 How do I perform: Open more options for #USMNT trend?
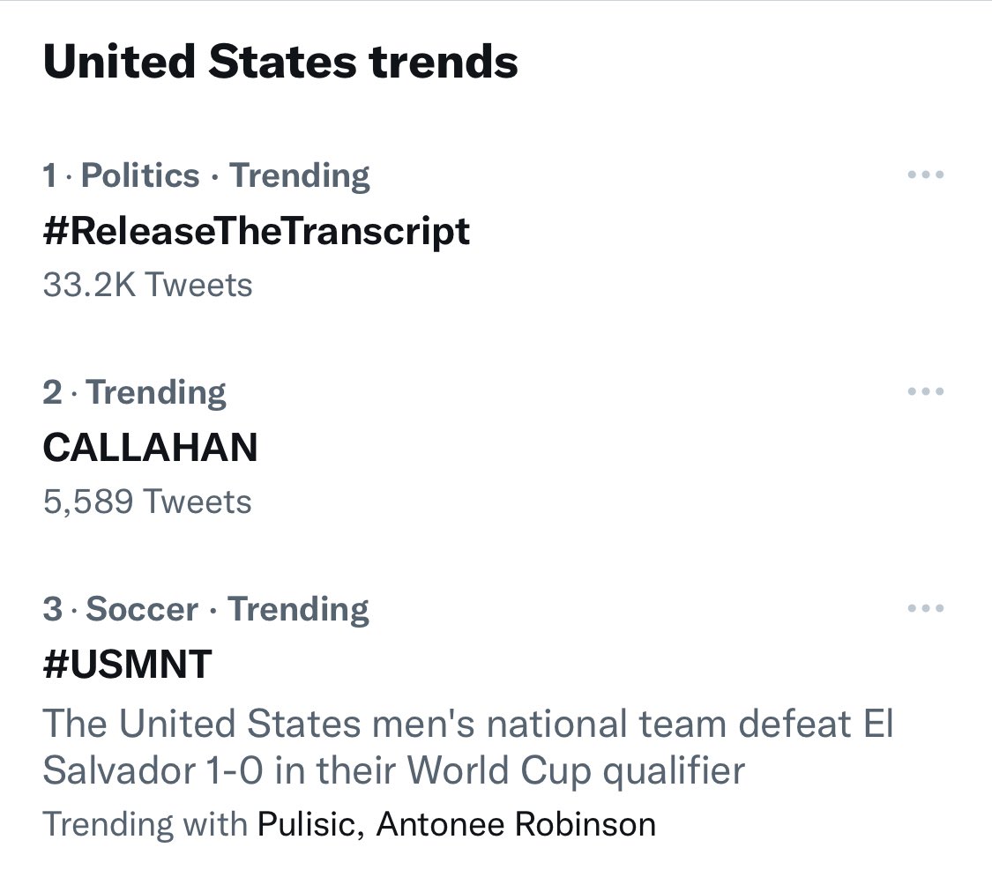point(925,608)
